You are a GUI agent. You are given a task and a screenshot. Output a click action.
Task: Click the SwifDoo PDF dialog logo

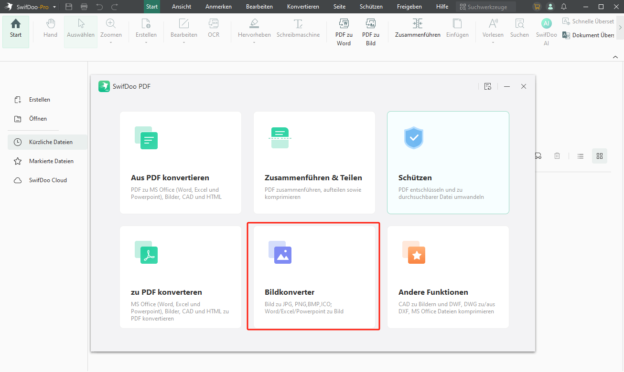pyautogui.click(x=104, y=86)
